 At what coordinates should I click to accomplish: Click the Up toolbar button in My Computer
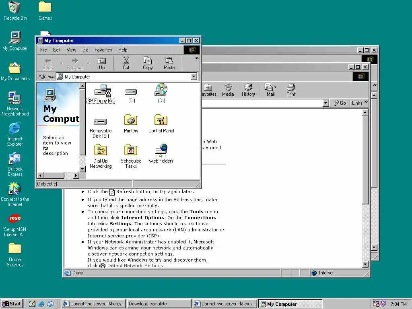[x=102, y=64]
